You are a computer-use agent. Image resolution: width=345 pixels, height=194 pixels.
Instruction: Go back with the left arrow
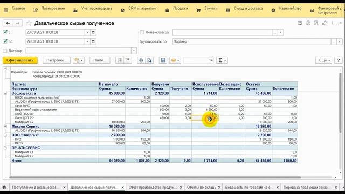point(8,23)
